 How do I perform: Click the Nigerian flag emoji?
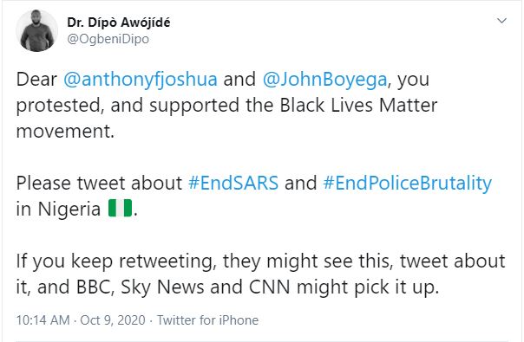(120, 208)
